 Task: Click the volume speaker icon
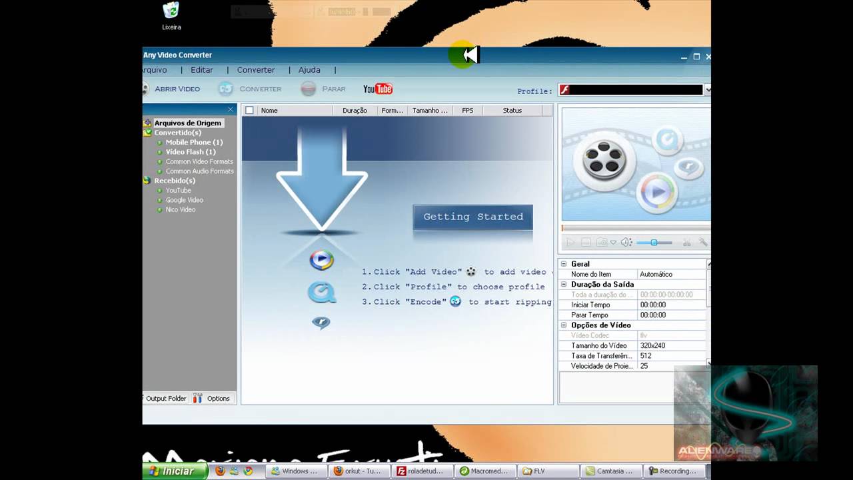[x=626, y=243]
